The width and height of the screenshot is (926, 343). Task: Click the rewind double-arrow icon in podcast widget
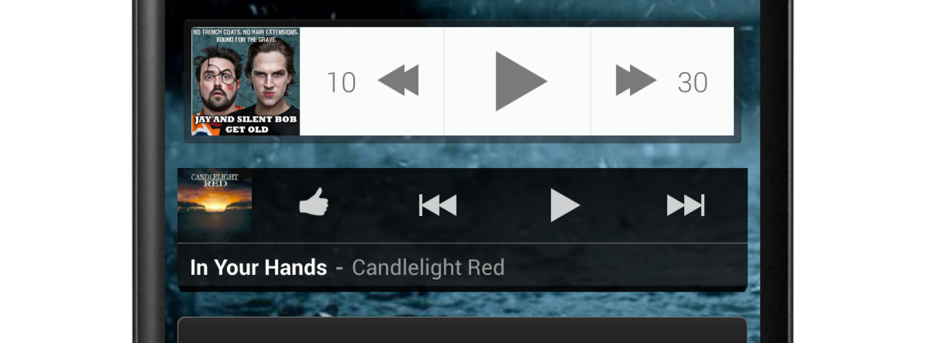398,80
